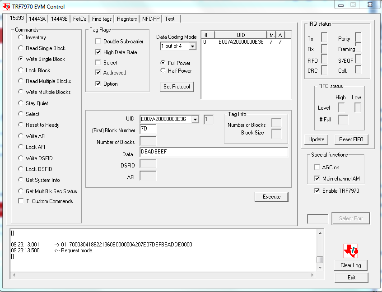The height and width of the screenshot is (292, 382).
Task: Click the log scrollbar up arrow
Action: tap(320, 233)
